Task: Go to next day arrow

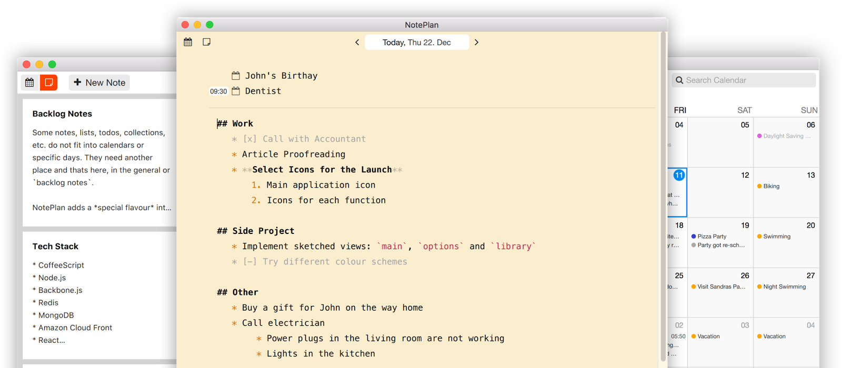Action: point(476,42)
